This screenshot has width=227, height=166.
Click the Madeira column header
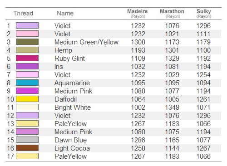[x=138, y=13]
